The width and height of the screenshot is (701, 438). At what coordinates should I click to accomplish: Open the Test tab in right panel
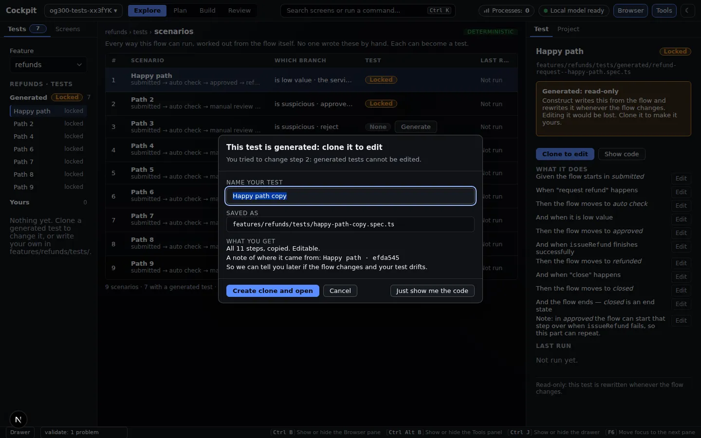coord(541,29)
